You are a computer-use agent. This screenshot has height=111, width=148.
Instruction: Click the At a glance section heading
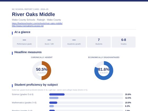click(x=22, y=32)
